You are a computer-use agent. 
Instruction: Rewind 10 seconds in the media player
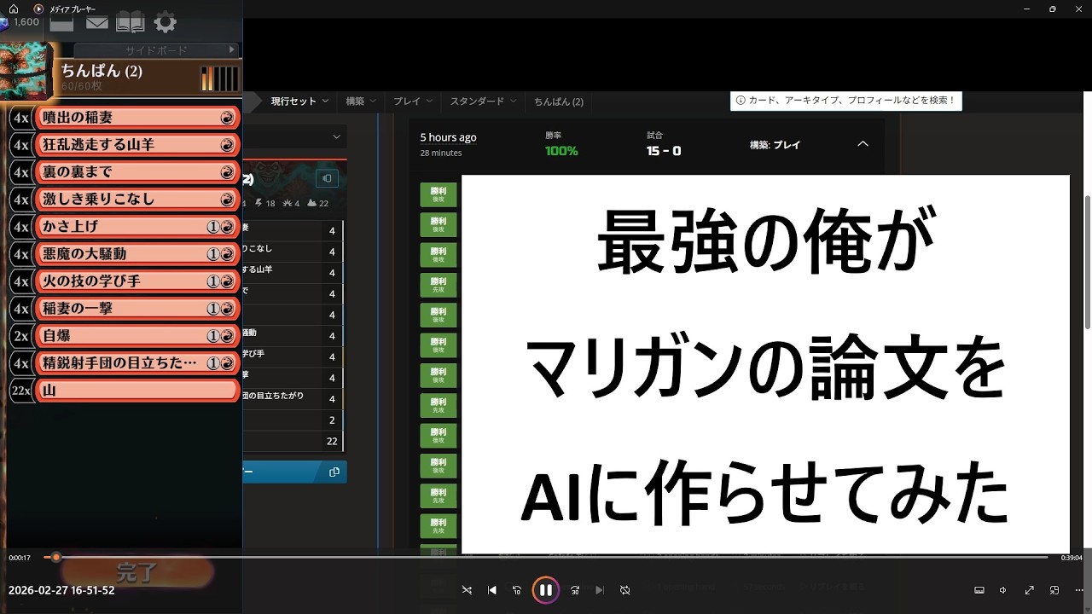(x=517, y=590)
